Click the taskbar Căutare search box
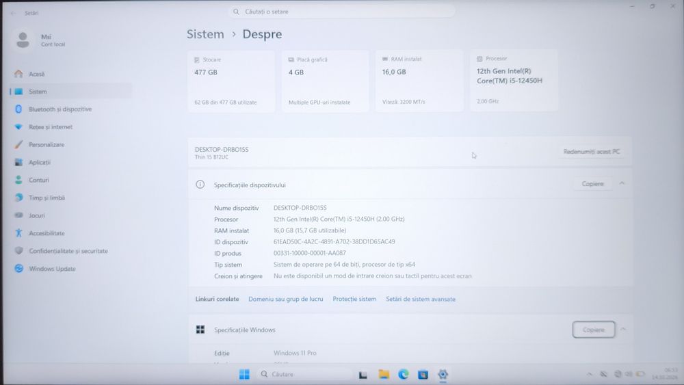 point(305,374)
